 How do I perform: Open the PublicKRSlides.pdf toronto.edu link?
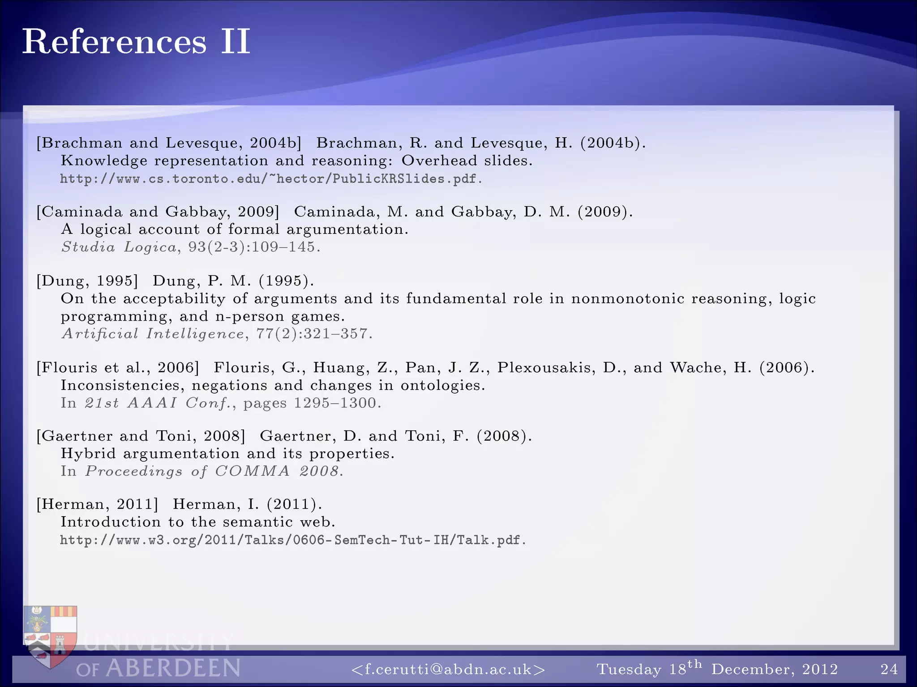point(271,179)
